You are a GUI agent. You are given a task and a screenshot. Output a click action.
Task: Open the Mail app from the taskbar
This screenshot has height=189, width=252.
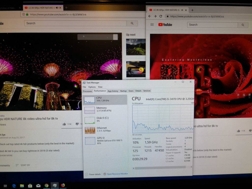(x=38, y=186)
